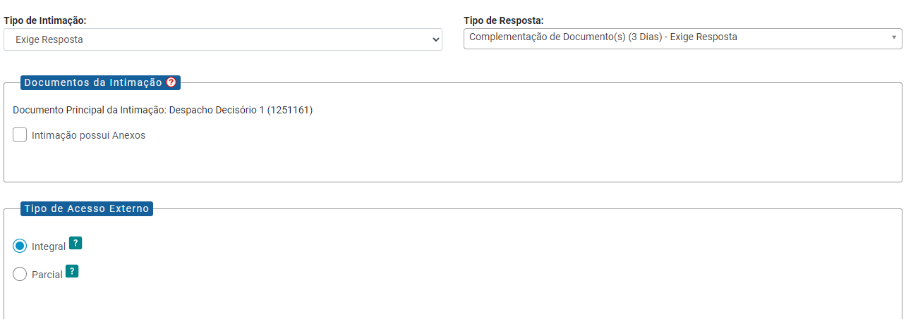The image size is (906, 319).
Task: Open the Exige Resposta select field
Action: coord(223,39)
